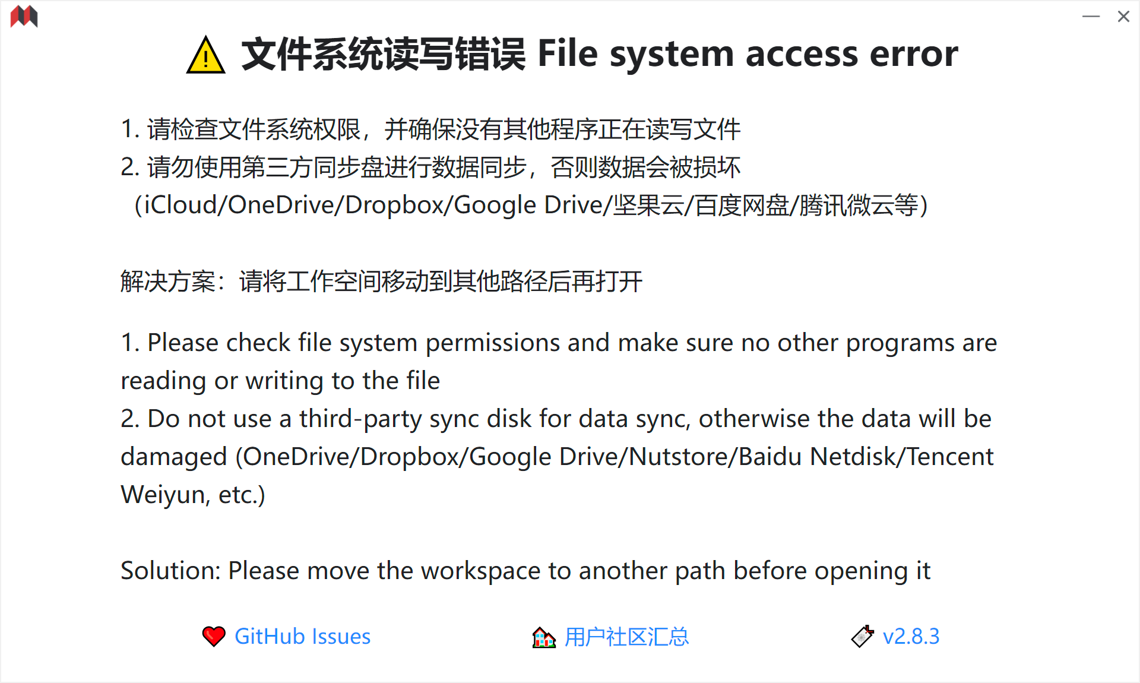
Task: Click the warning icon in the error heading
Action: click(205, 55)
